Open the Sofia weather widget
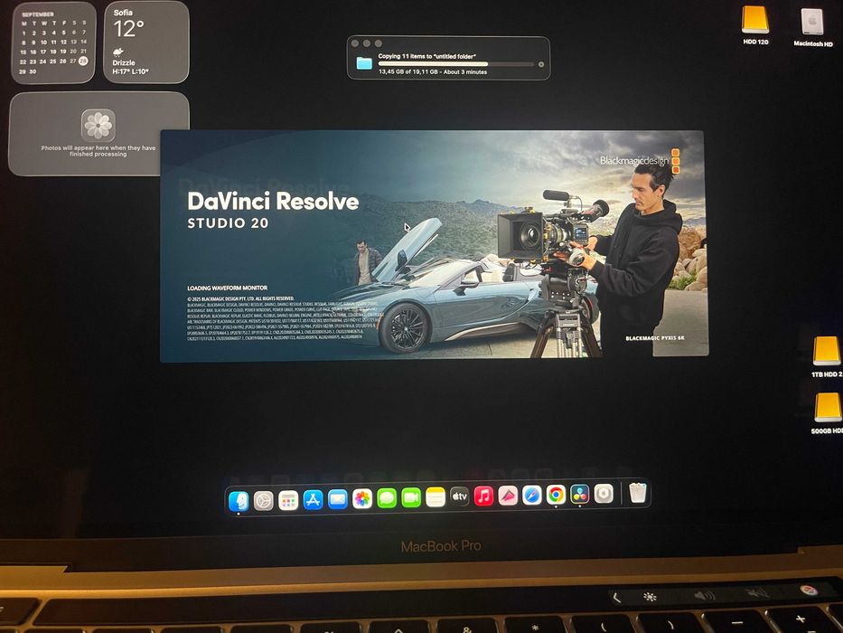843x633 pixels. coord(145,42)
